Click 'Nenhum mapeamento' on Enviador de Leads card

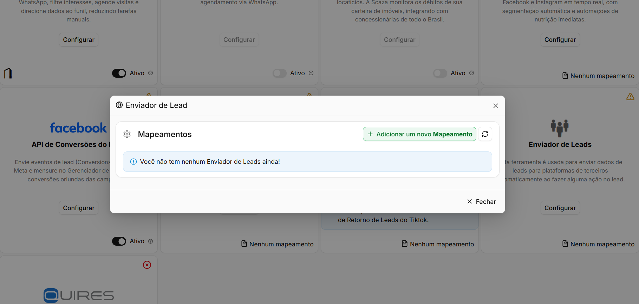click(x=598, y=244)
